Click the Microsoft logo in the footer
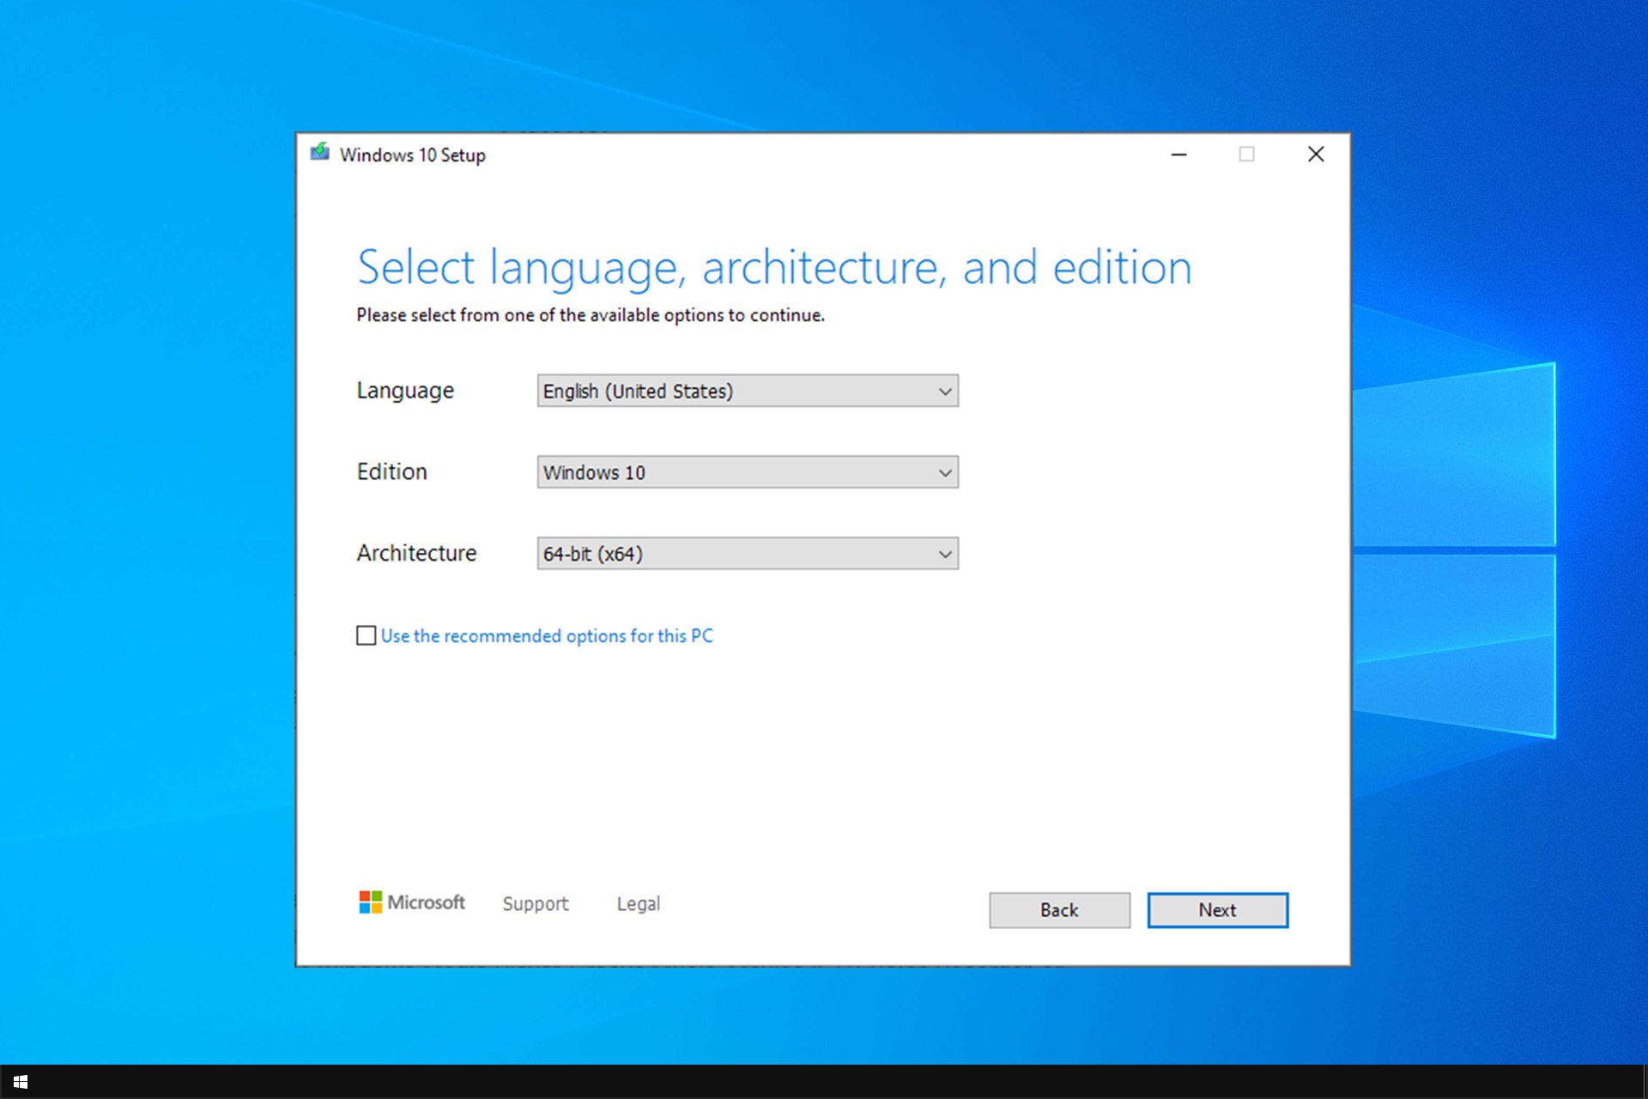Screen dimensions: 1648x1099 click(x=412, y=902)
